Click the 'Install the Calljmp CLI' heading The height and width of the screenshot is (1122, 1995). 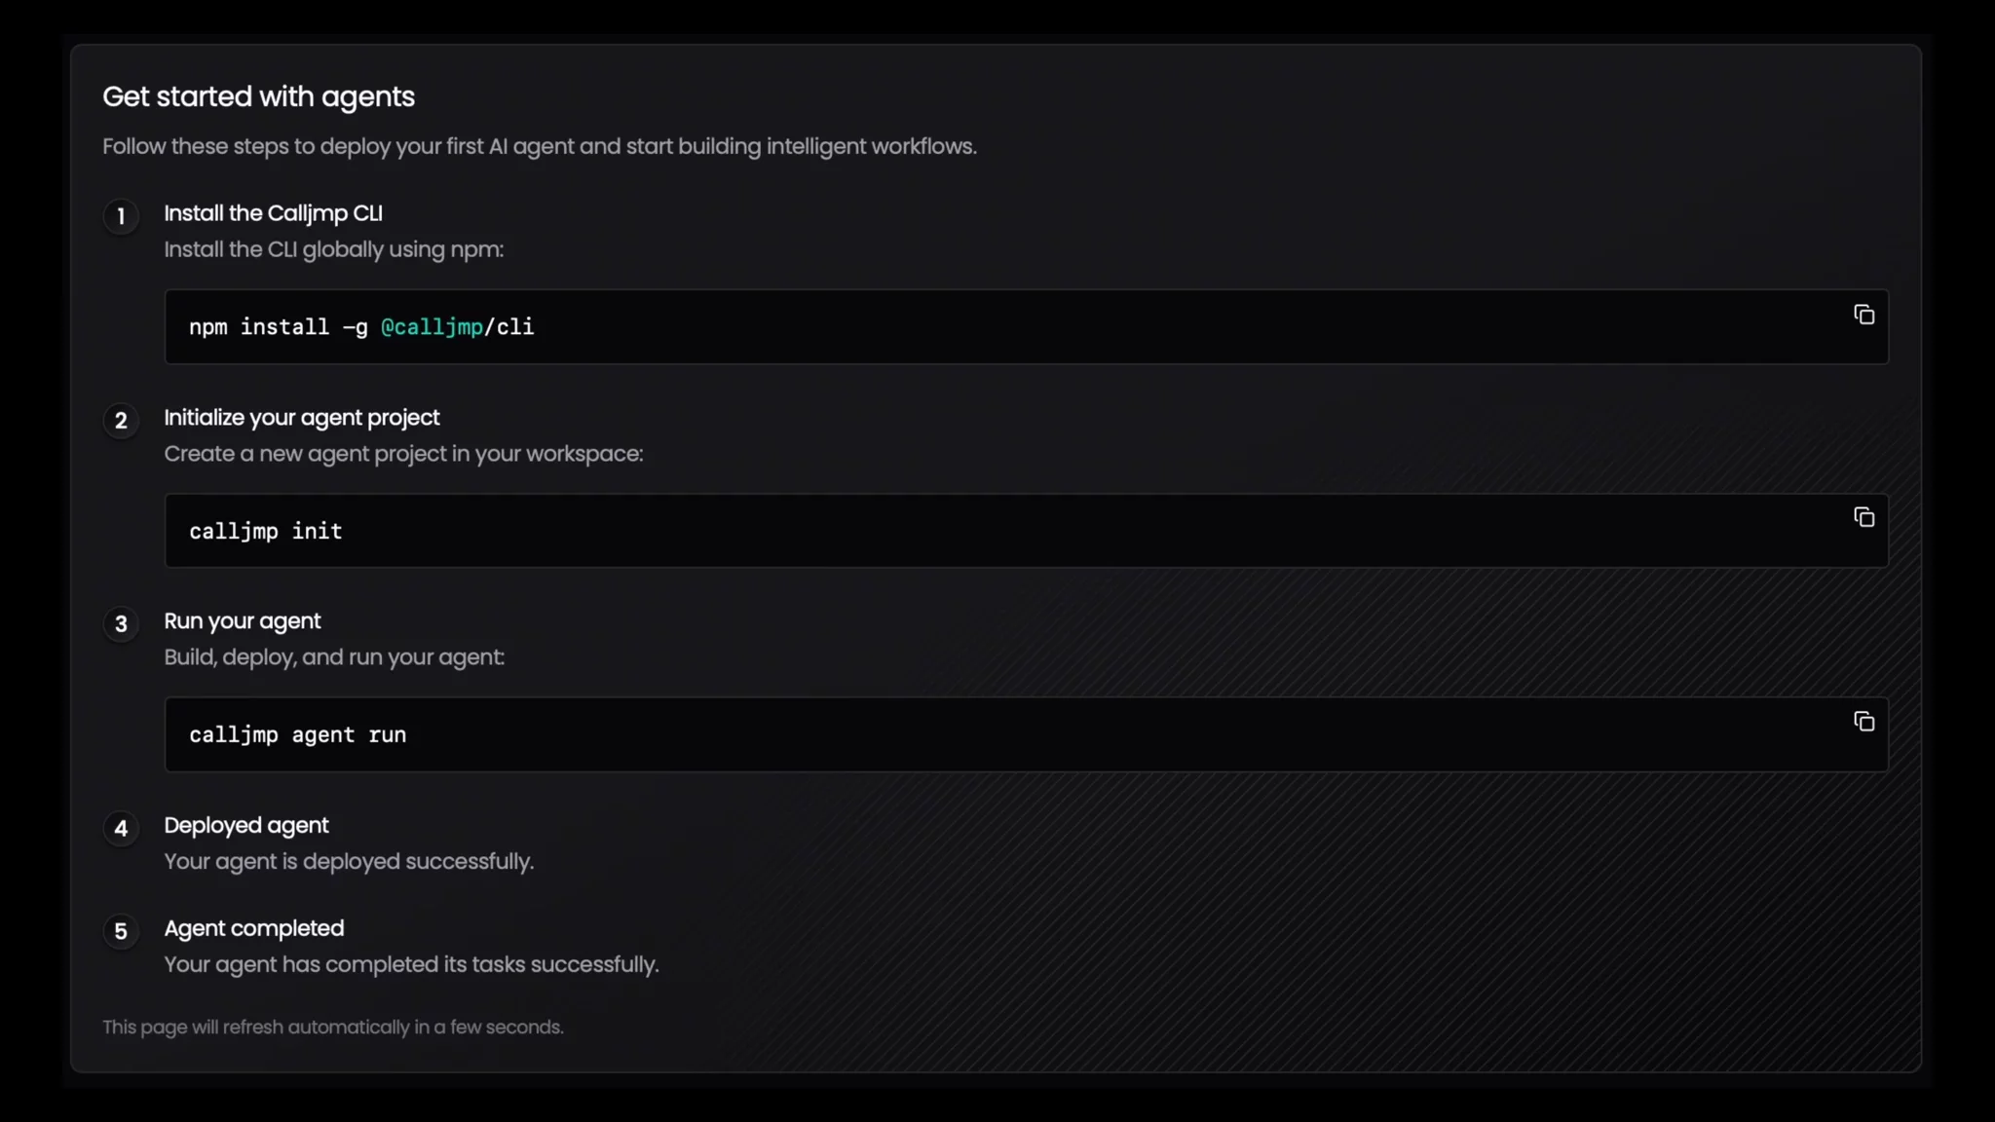pyautogui.click(x=273, y=213)
